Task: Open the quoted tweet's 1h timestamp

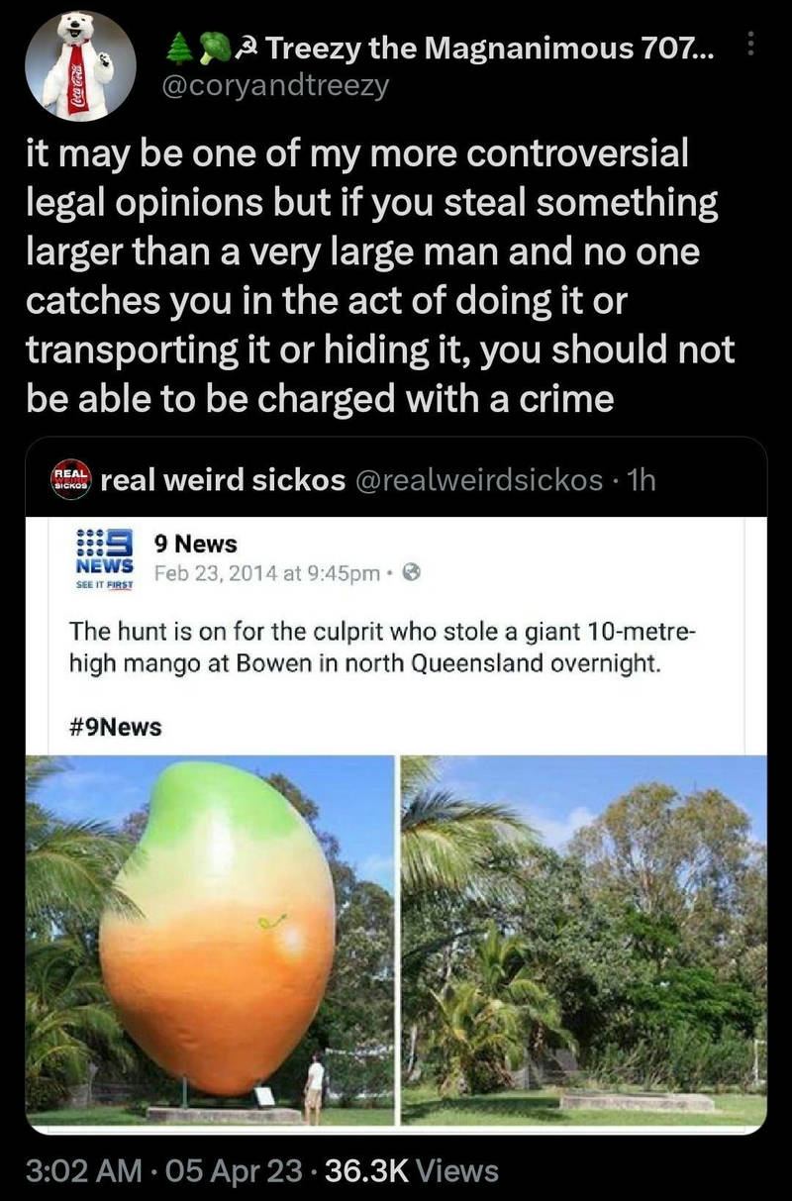Action: pos(643,480)
